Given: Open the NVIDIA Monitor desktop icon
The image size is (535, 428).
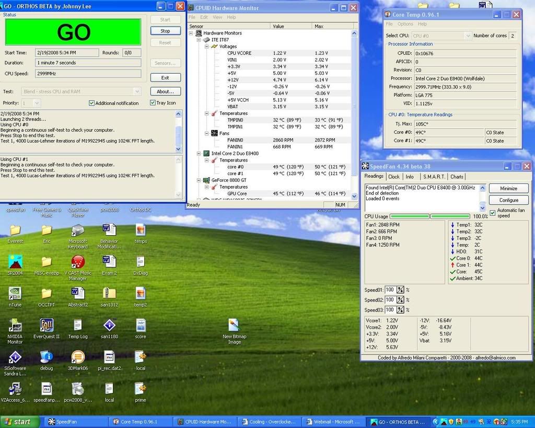Looking at the screenshot, I should (x=15, y=325).
